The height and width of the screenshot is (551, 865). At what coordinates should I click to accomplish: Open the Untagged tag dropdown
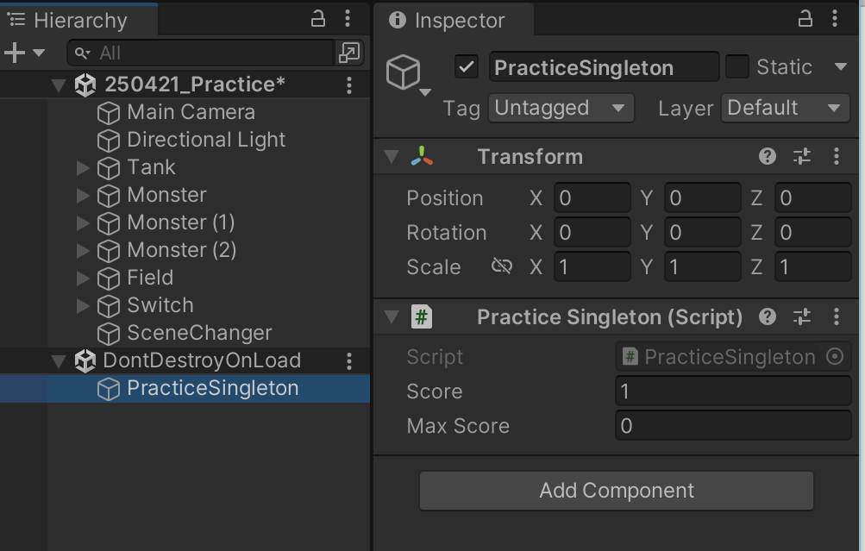(x=561, y=108)
